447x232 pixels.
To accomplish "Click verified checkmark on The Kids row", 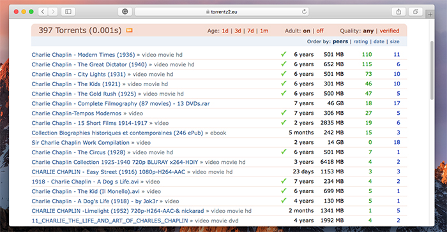I will point(284,83).
